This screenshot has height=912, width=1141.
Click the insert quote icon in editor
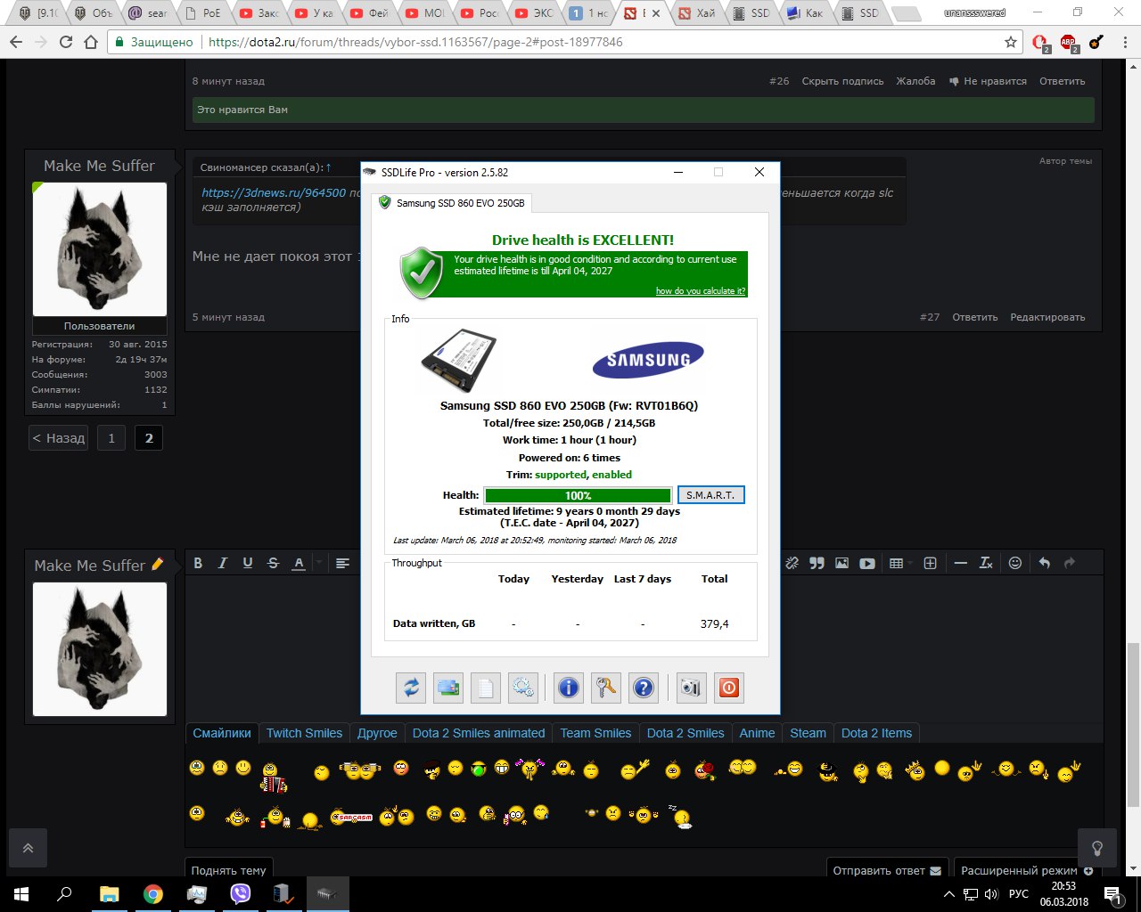click(817, 563)
